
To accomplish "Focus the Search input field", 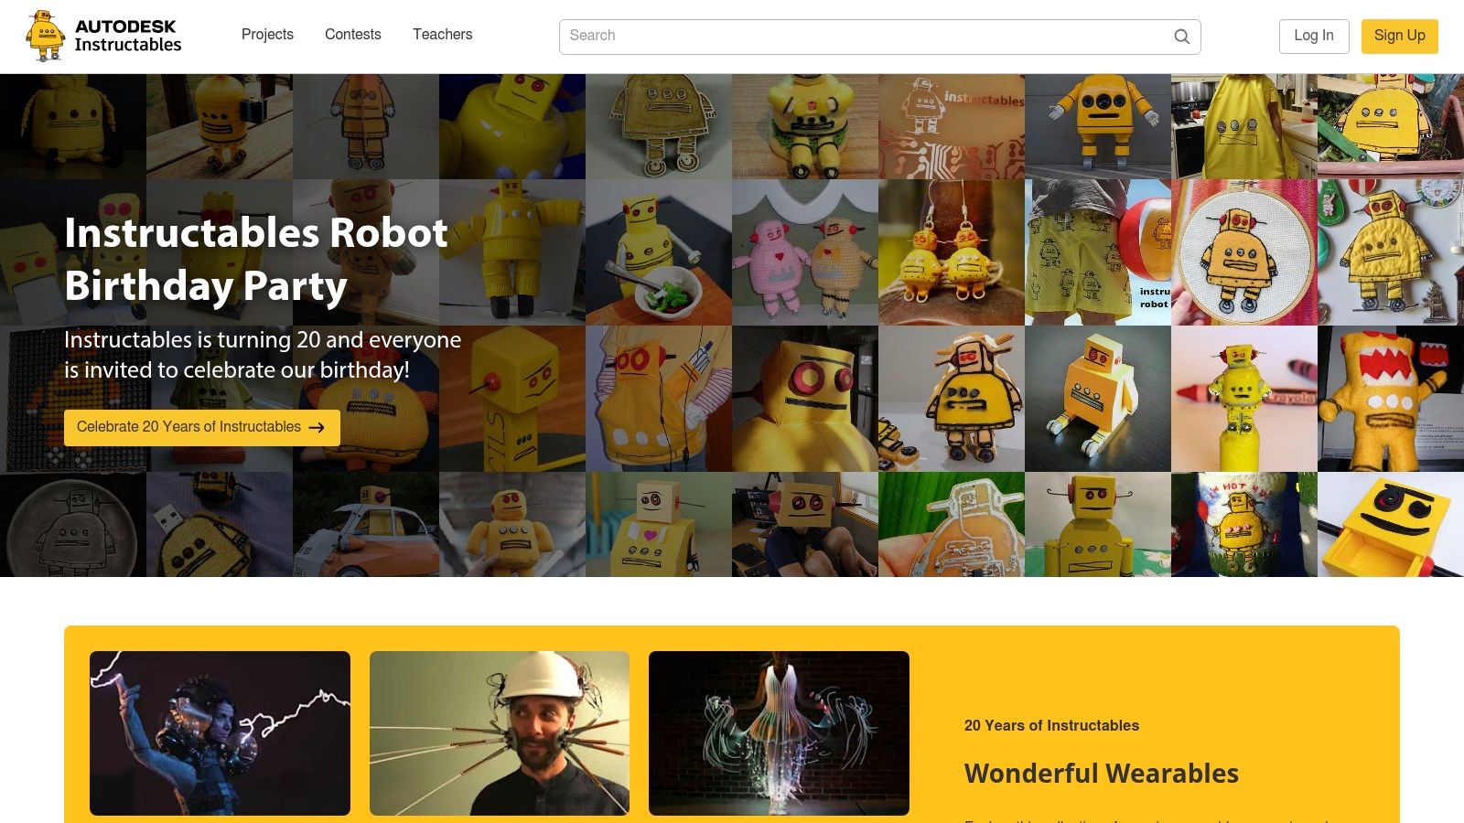I will (865, 37).
